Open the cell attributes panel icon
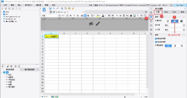The height and width of the screenshot is (98, 187). [x=151, y=17]
